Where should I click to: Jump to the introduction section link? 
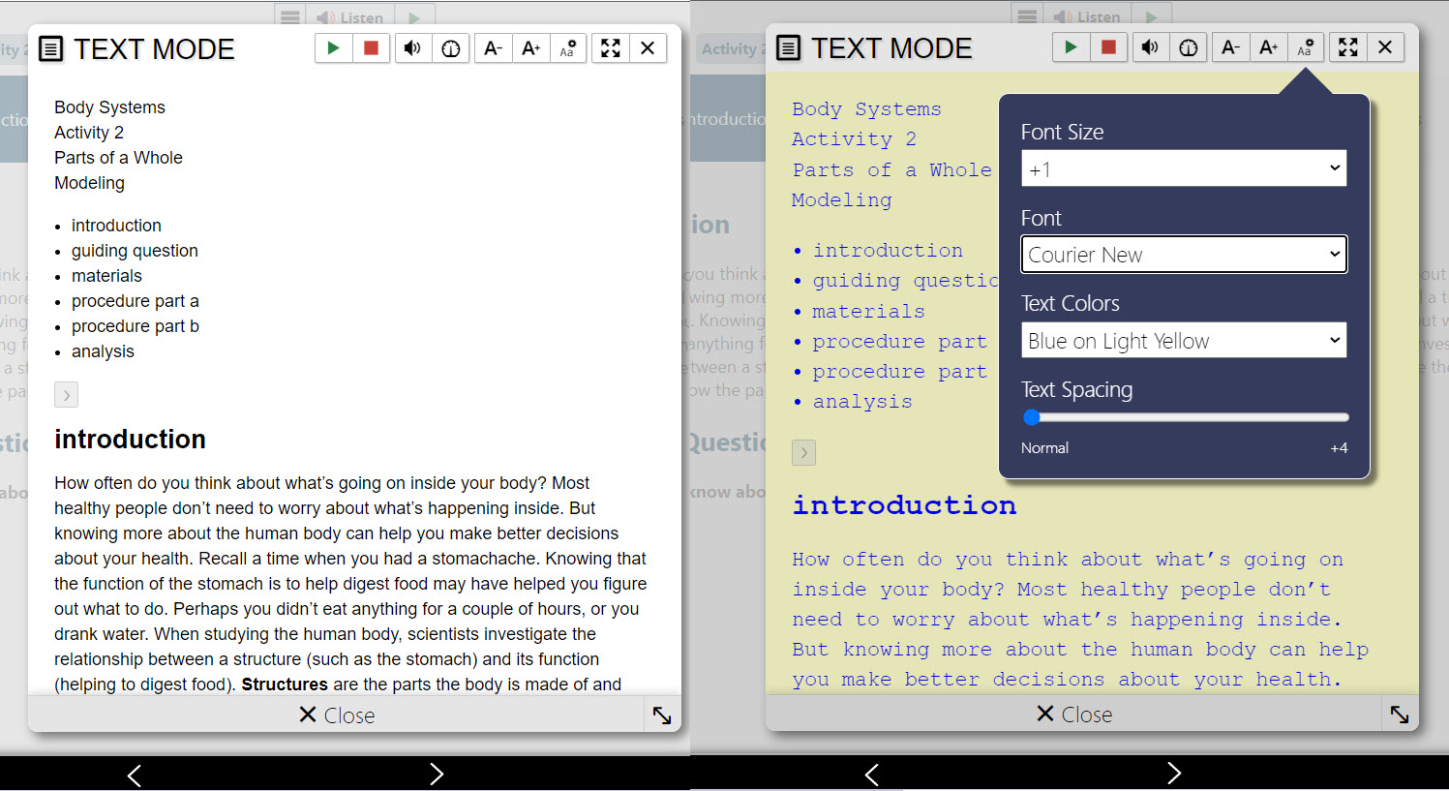click(x=116, y=225)
